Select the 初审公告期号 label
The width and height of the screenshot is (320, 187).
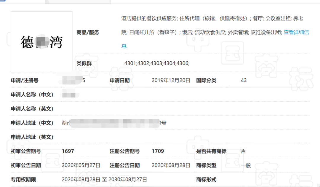[x=26, y=151]
